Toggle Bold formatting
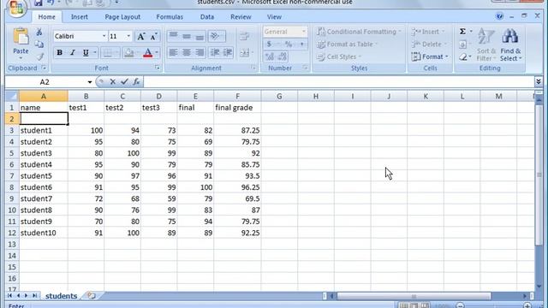Image resolution: width=548 pixels, height=308 pixels. tap(59, 53)
